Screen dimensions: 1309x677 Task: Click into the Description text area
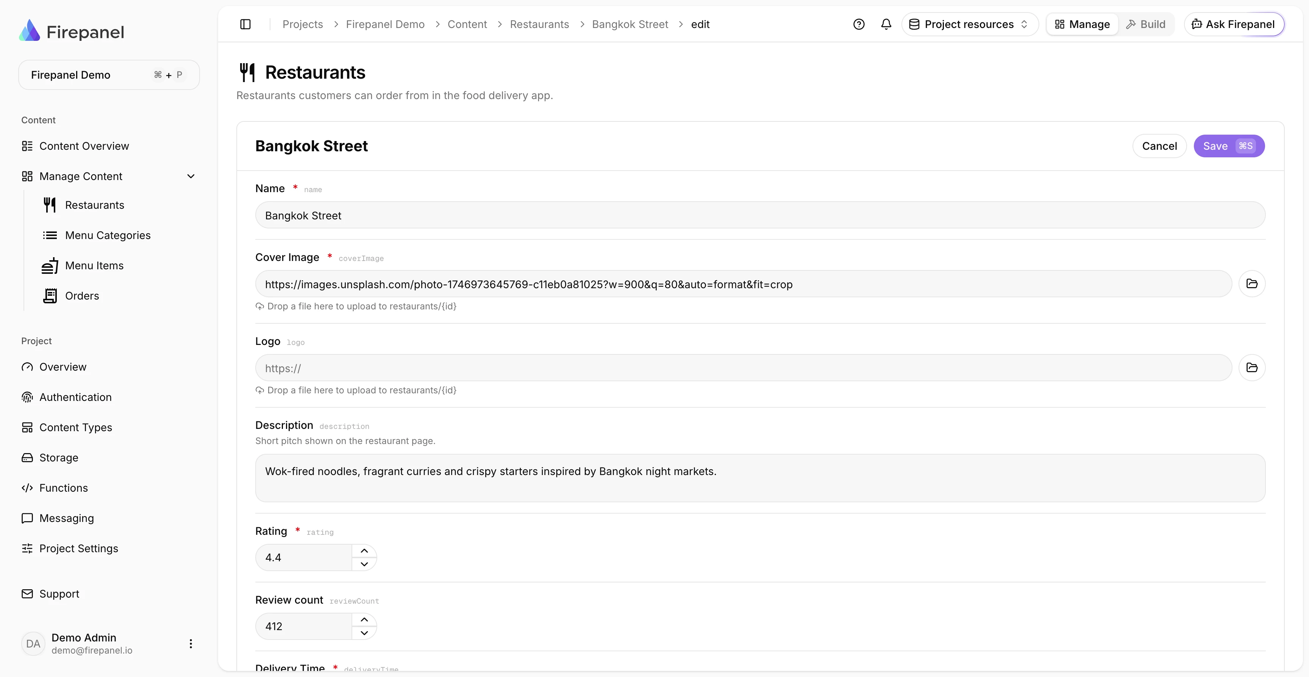(760, 478)
